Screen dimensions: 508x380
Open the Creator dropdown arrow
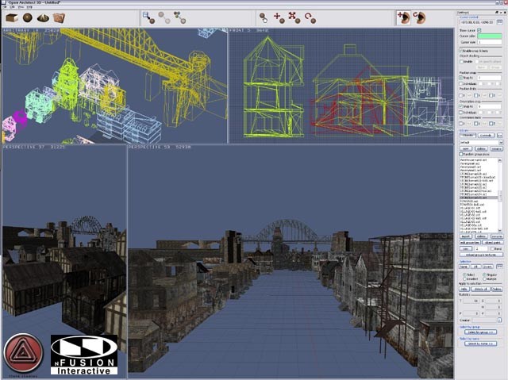(499, 320)
